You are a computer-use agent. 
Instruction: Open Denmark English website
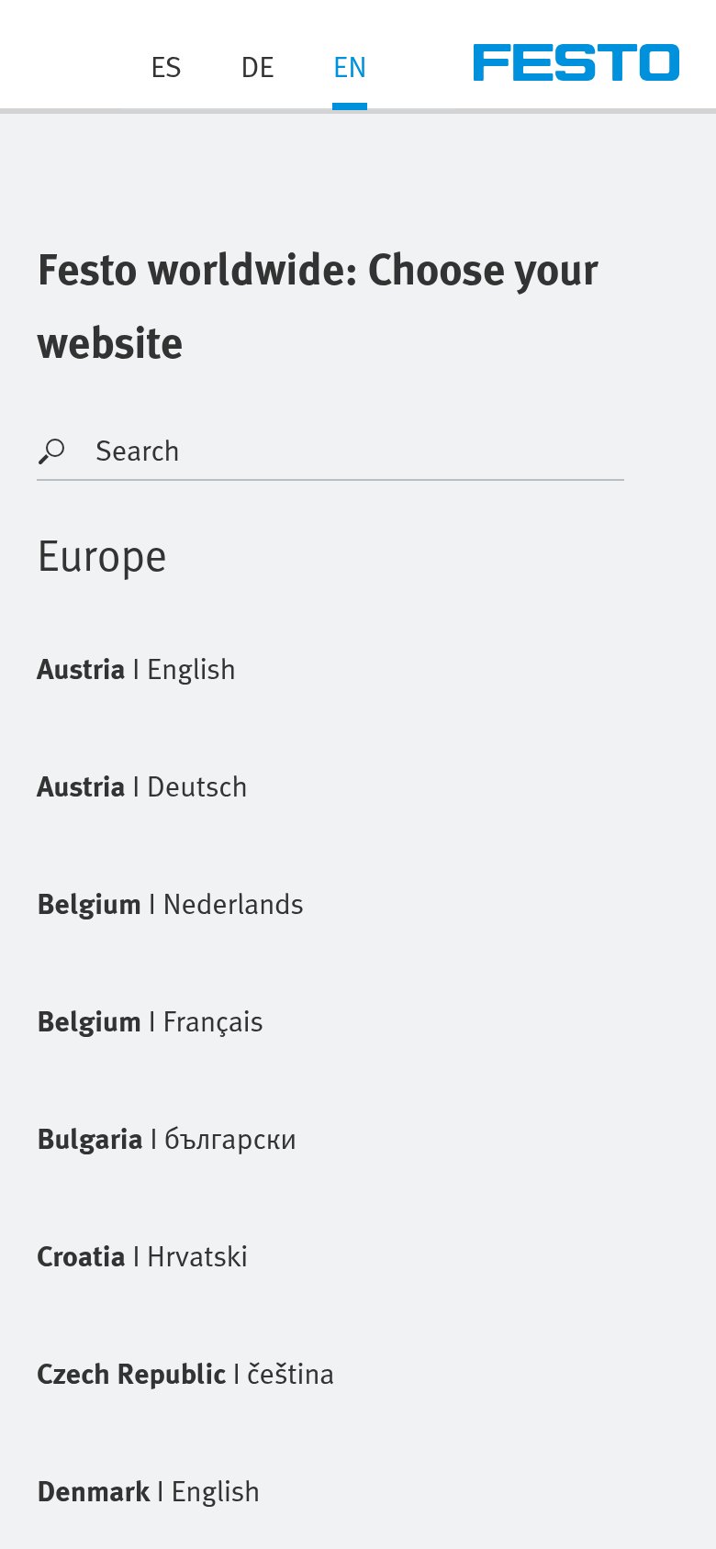[x=149, y=1492]
